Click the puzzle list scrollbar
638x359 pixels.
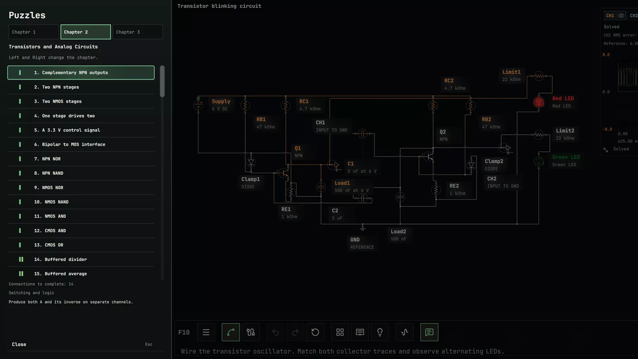coord(162,81)
